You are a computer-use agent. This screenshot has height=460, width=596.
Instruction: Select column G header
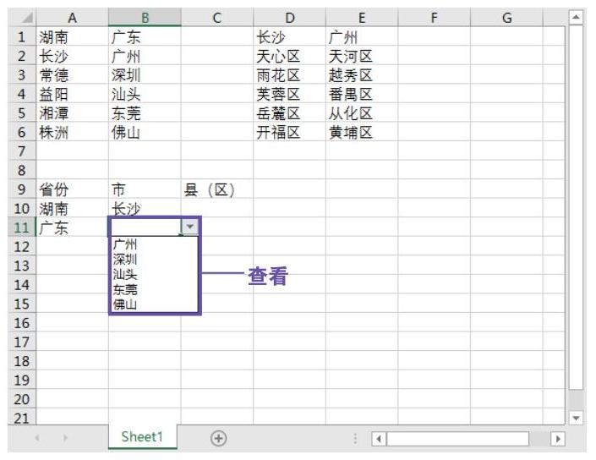[506, 18]
